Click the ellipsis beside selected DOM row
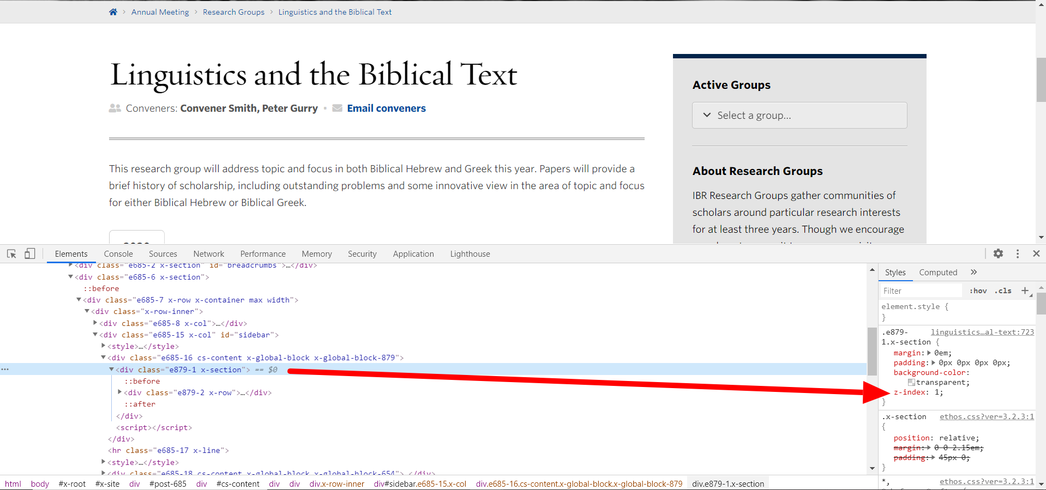1046x490 pixels. click(x=5, y=370)
